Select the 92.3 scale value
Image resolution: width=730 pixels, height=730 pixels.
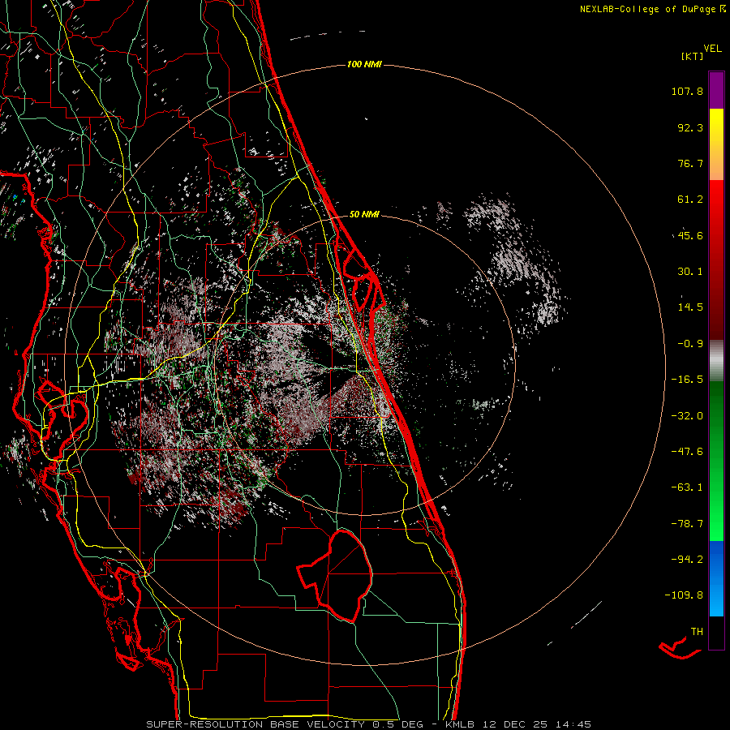pyautogui.click(x=690, y=127)
